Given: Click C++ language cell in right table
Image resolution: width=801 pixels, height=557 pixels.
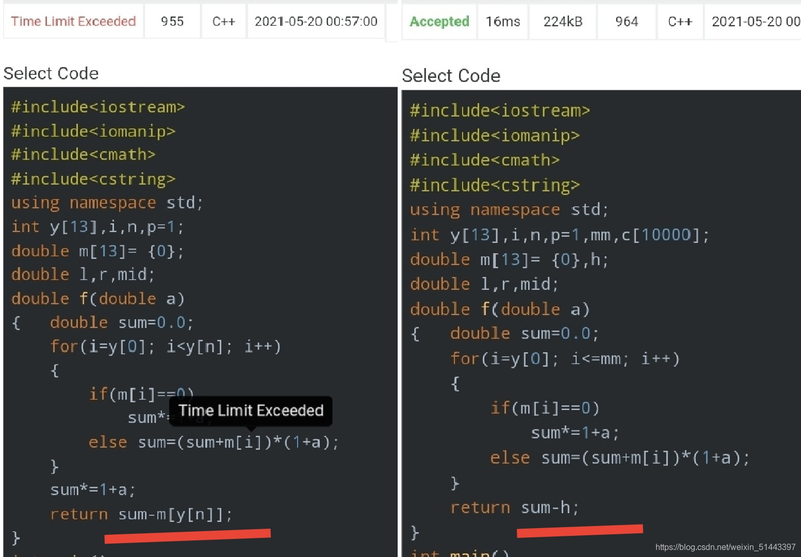Looking at the screenshot, I should (680, 22).
